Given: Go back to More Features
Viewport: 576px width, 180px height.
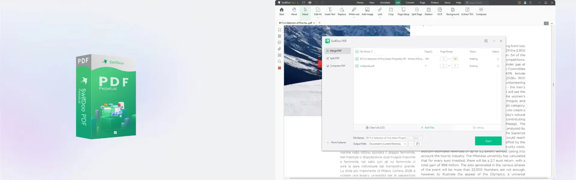Looking at the screenshot, I should click(x=336, y=142).
